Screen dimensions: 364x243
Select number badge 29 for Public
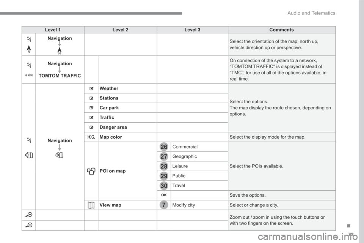[164, 176]
